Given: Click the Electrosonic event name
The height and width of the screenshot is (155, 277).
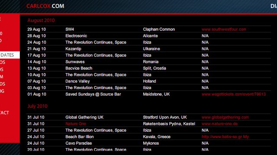Looking at the screenshot, I should click(x=76, y=36).
